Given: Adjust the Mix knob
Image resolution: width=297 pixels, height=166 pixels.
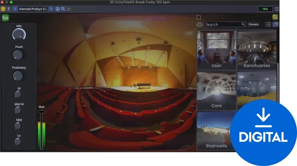Looking at the screenshot, I should click(19, 34).
